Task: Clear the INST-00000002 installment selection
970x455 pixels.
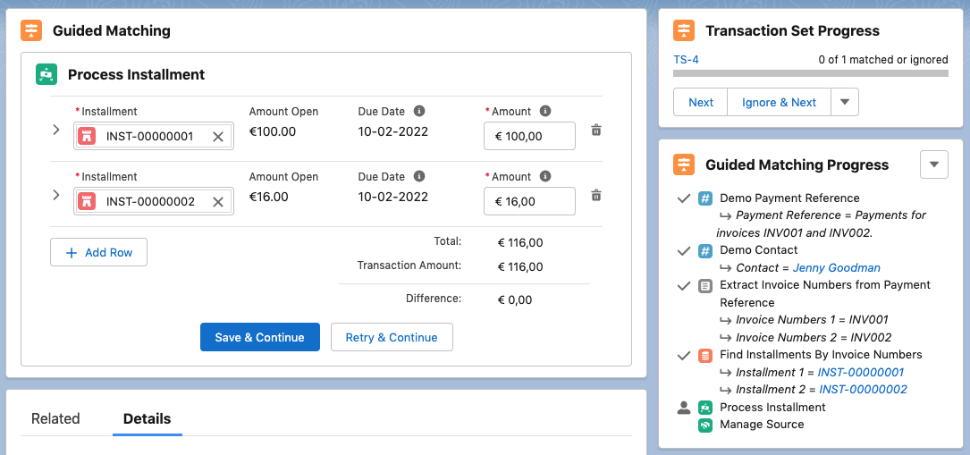Action: tap(218, 202)
